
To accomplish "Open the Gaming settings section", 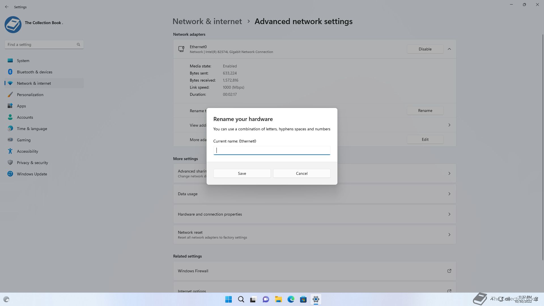I will point(24,140).
